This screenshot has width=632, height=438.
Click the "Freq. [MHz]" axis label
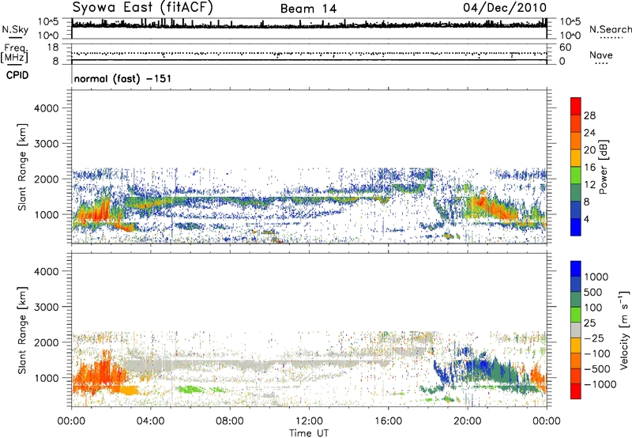pyautogui.click(x=14, y=54)
